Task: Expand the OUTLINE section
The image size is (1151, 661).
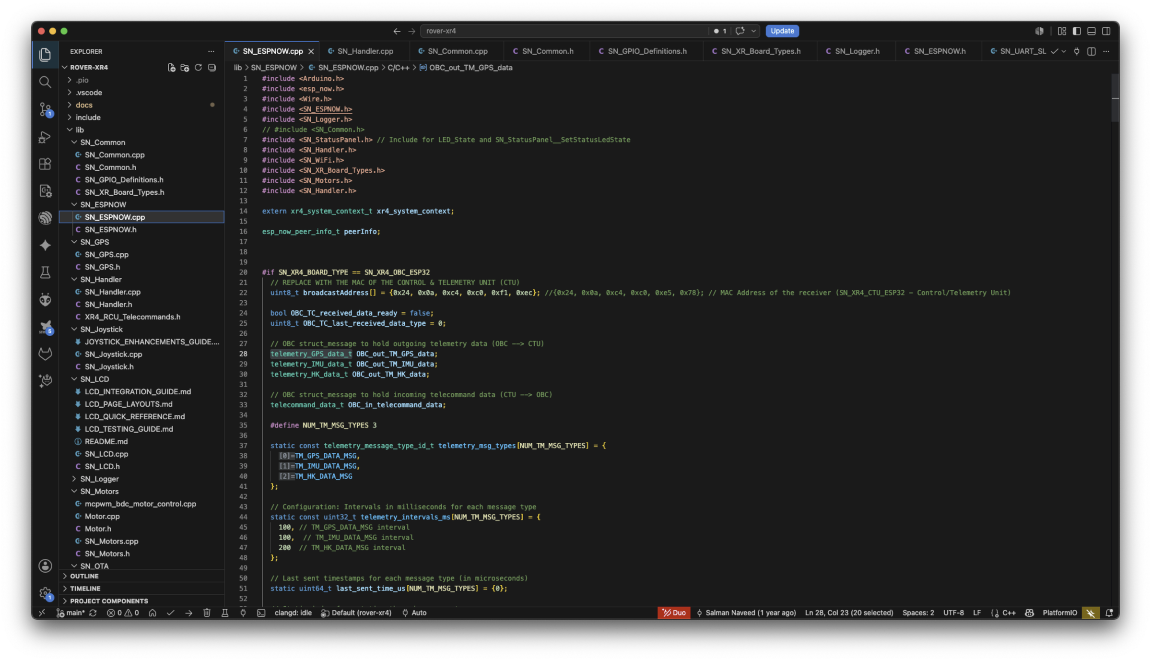Action: tap(84, 576)
